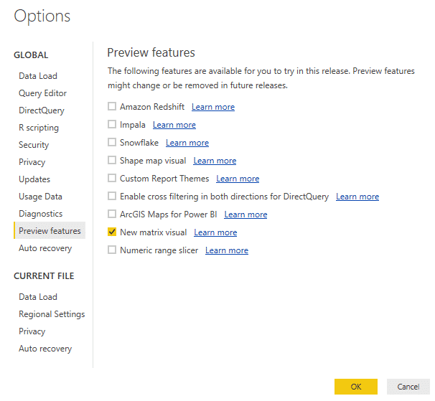Go to DirectQuery options
435x401 pixels.
pyautogui.click(x=41, y=110)
